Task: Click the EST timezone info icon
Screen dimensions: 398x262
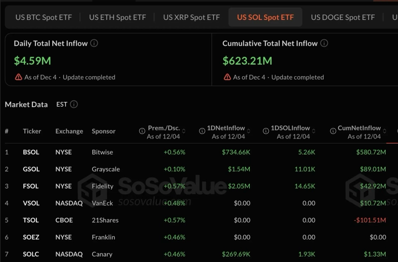Action: point(74,105)
